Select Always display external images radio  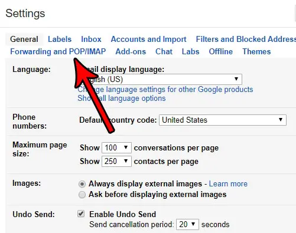click(82, 184)
